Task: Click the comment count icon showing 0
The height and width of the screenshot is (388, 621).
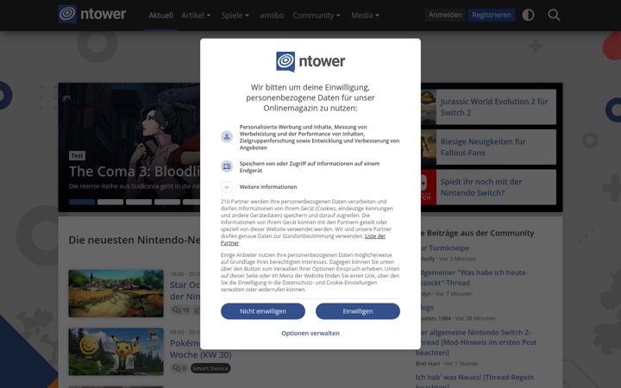Action: tap(179, 368)
